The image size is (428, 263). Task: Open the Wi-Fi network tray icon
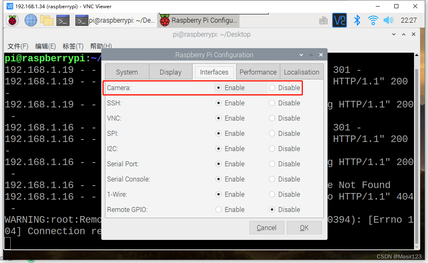pyautogui.click(x=373, y=20)
